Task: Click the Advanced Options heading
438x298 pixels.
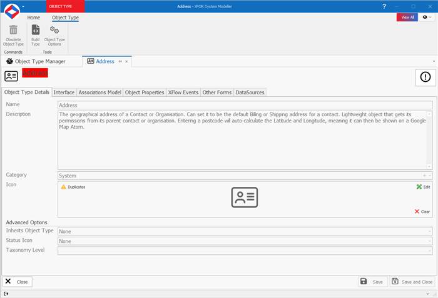Action: [26, 222]
